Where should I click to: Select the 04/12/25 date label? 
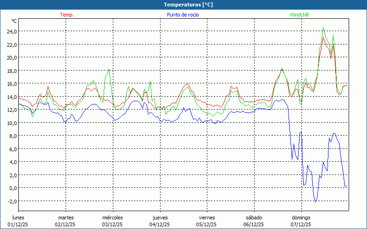point(160,224)
